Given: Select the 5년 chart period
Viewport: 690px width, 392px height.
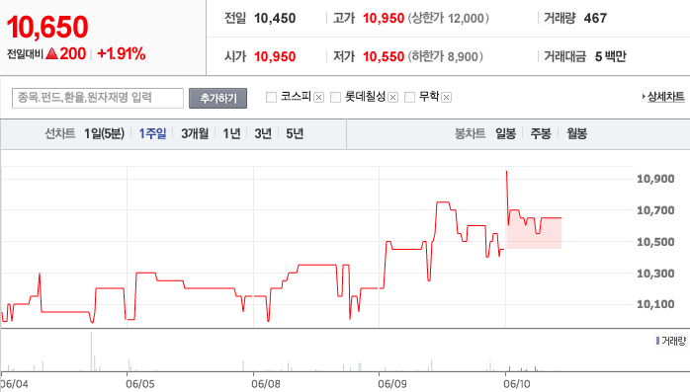Looking at the screenshot, I should (295, 133).
